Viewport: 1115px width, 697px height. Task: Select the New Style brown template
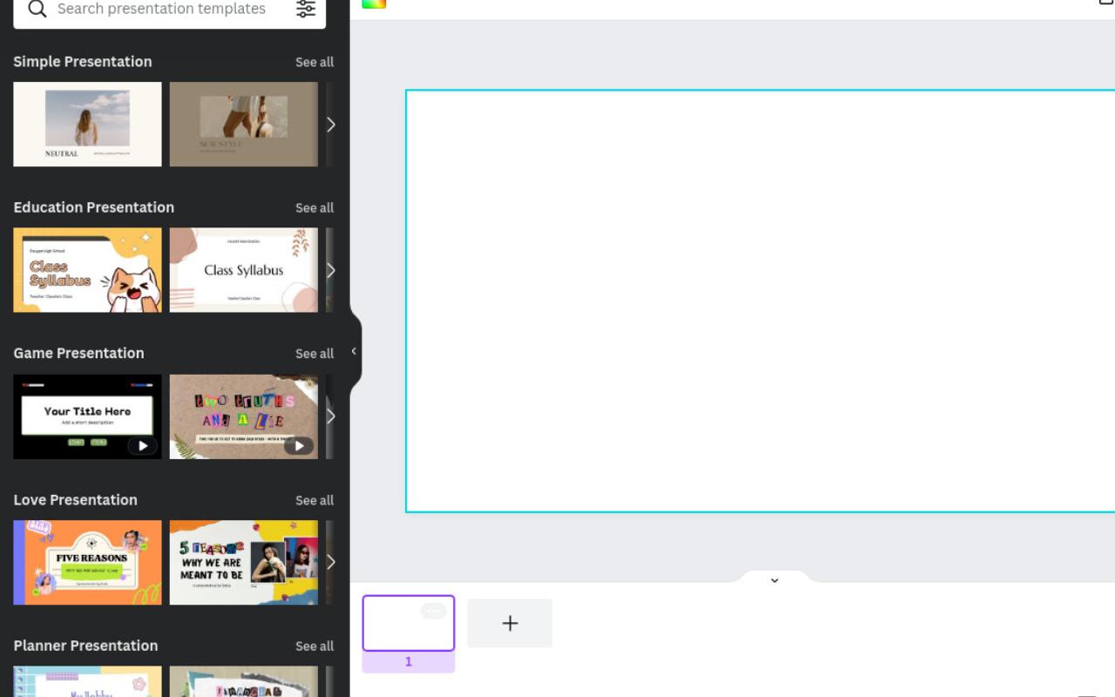(244, 125)
